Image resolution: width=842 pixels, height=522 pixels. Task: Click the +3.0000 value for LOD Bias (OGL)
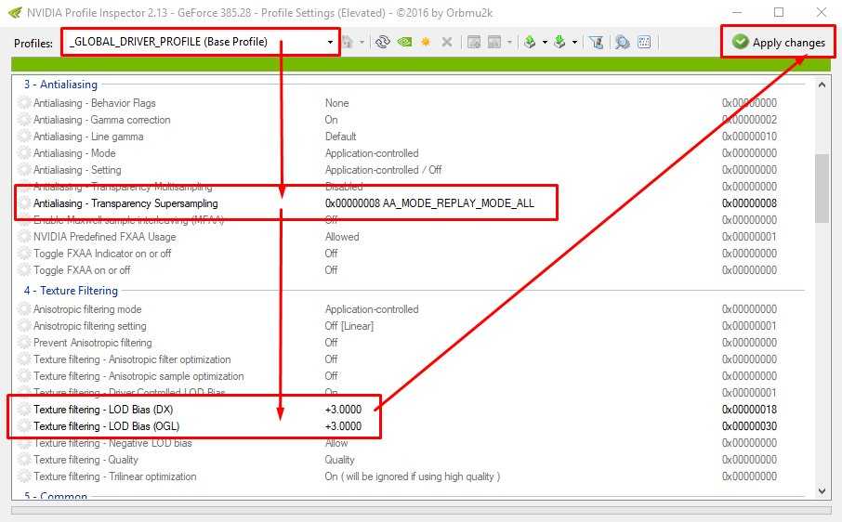343,426
